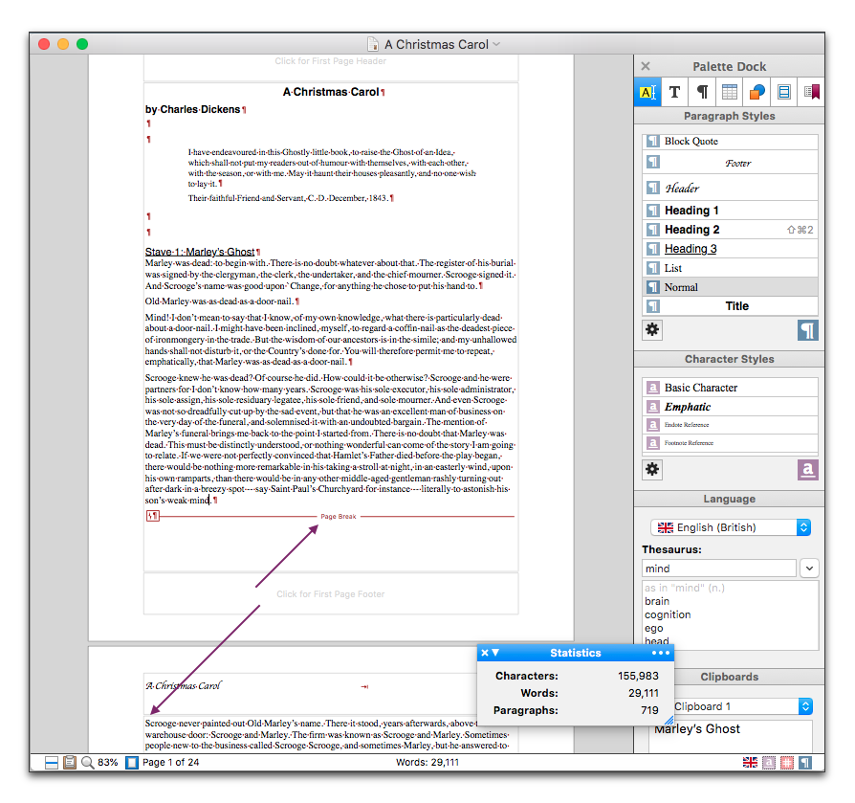Choose the synonym 'brain' in the thesaurus list
Image resolution: width=855 pixels, height=803 pixels.
(656, 601)
